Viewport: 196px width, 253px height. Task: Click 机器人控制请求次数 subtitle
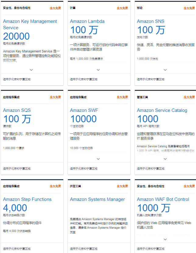(149, 215)
